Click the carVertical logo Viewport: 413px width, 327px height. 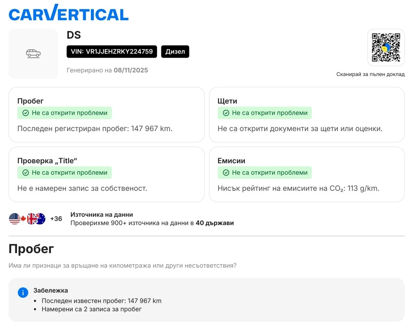tap(68, 14)
